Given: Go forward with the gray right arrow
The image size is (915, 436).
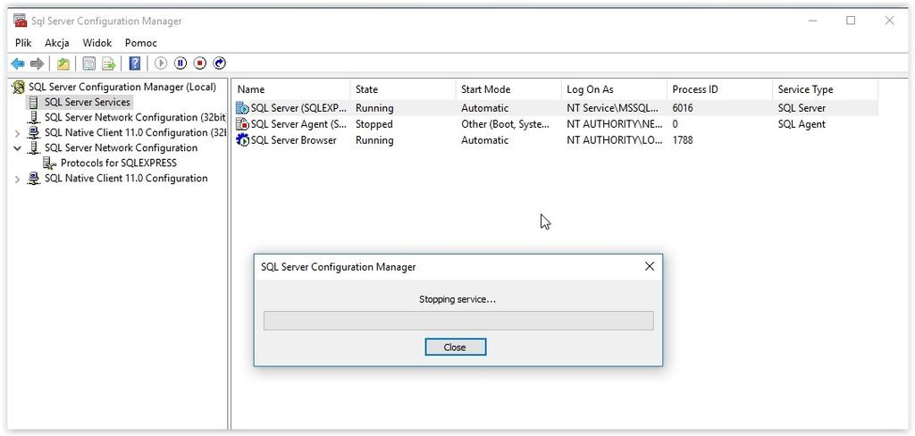Looking at the screenshot, I should pos(37,63).
